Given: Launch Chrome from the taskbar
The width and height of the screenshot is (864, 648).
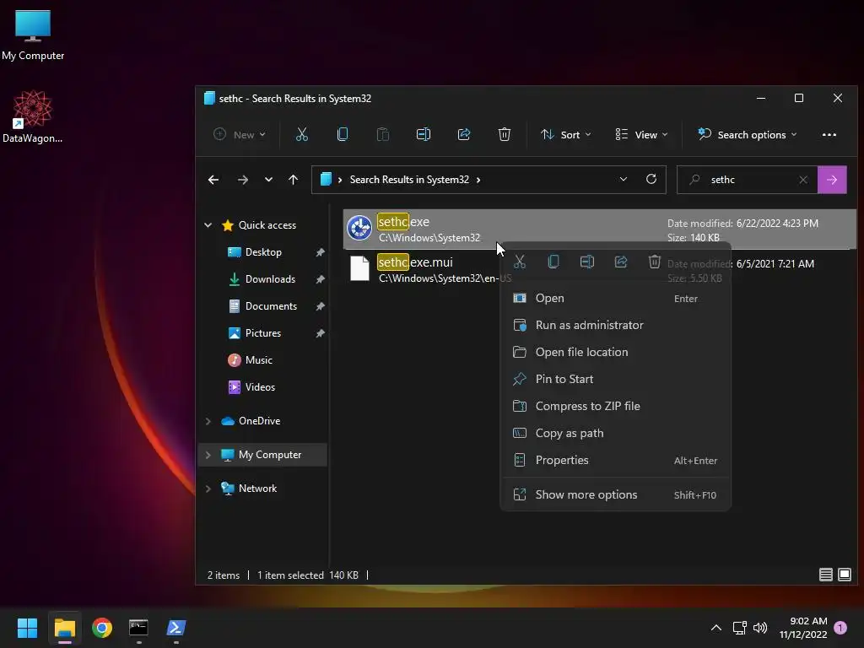Looking at the screenshot, I should coord(102,628).
